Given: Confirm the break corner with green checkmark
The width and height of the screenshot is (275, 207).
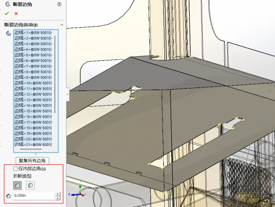Looking at the screenshot, I should pyautogui.click(x=7, y=14).
